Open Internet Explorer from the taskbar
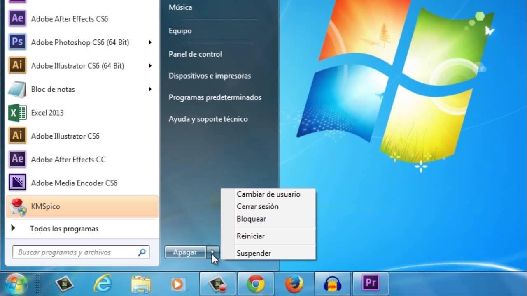Image resolution: width=527 pixels, height=296 pixels. pyautogui.click(x=103, y=284)
